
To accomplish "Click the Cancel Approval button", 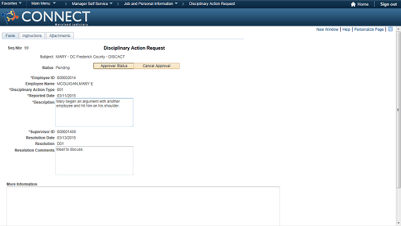I will coord(157,66).
